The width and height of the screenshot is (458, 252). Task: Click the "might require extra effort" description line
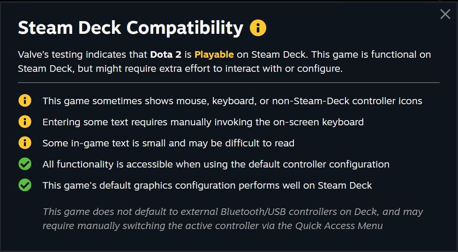(180, 68)
